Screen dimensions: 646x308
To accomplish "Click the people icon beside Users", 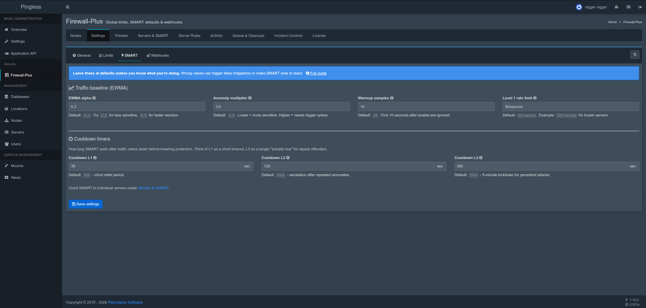I will pyautogui.click(x=7, y=144).
